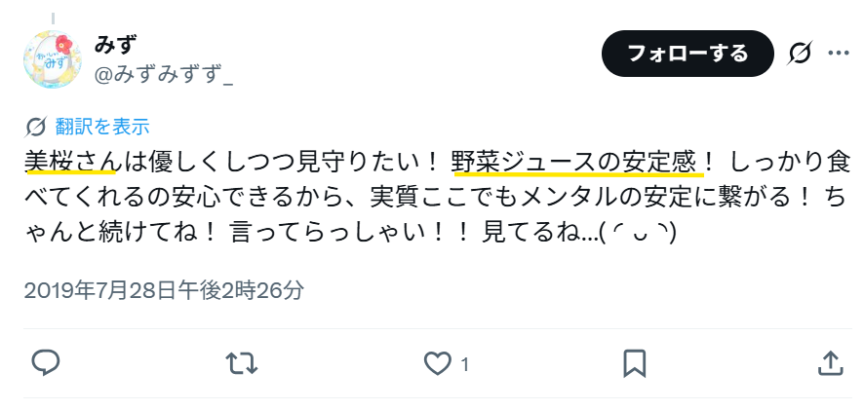The width and height of the screenshot is (864, 410).
Task: Open the three-dot more options menu
Action: point(838,54)
